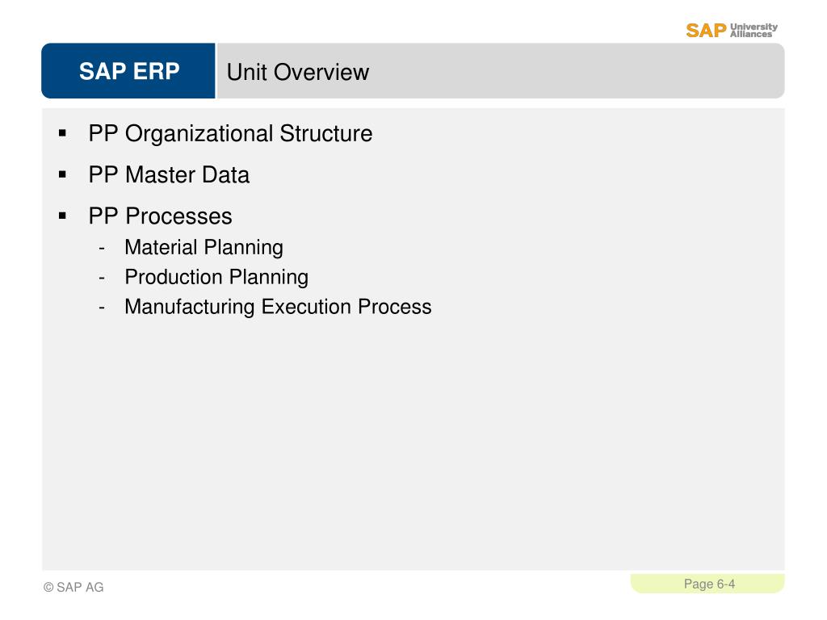Screen dimensions: 827x620
Task: Click the dash before Material Planning
Action: [102, 248]
